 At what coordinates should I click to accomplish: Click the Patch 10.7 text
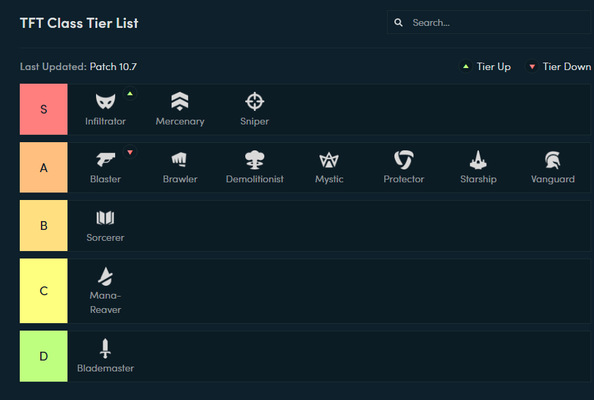pos(113,67)
